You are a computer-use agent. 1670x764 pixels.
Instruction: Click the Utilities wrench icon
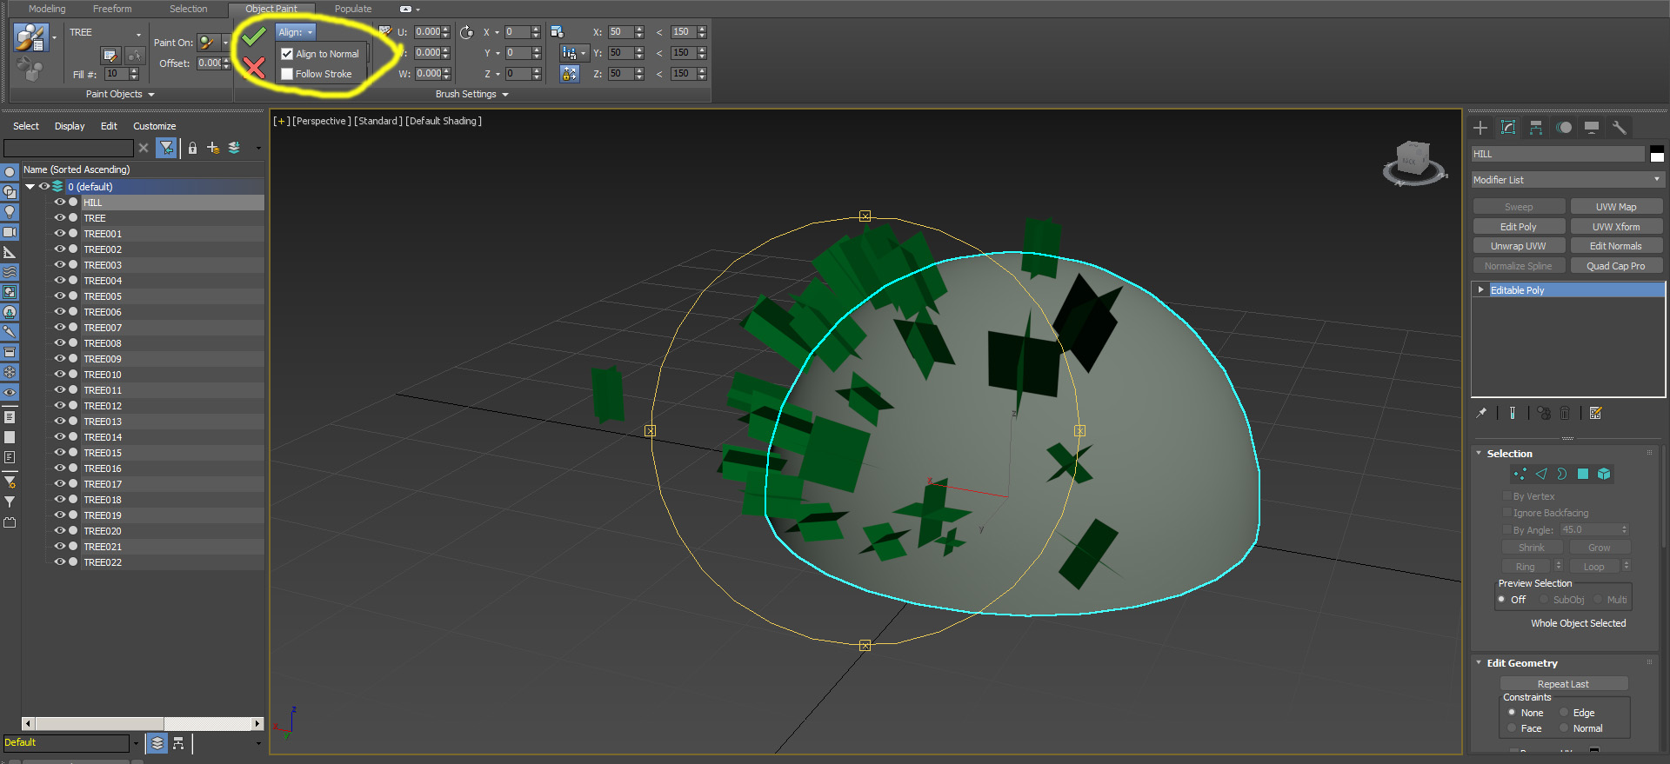click(x=1619, y=128)
